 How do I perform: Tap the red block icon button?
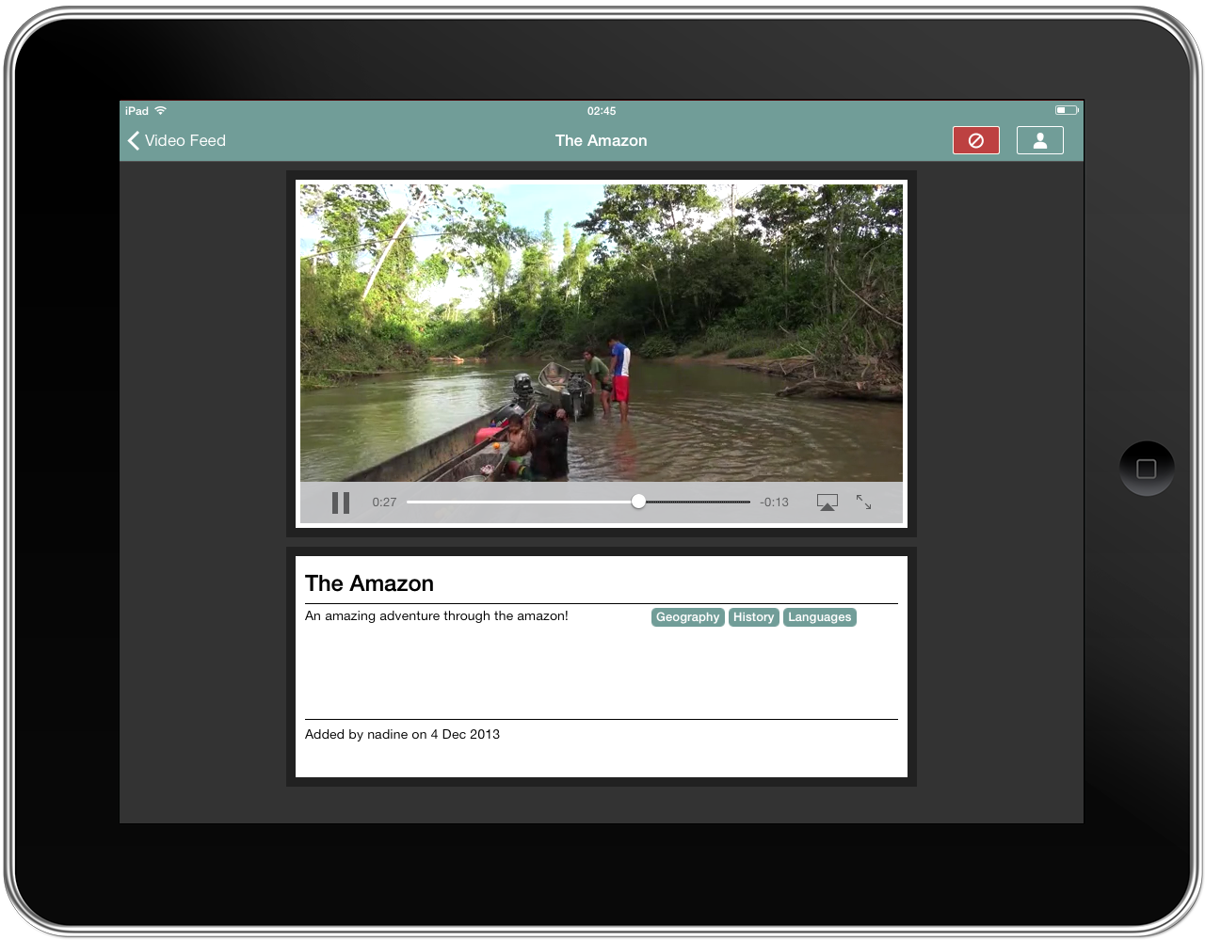pos(975,140)
